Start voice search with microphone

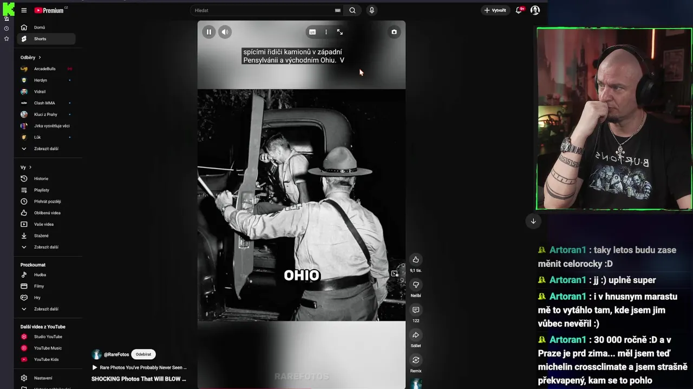tap(371, 10)
